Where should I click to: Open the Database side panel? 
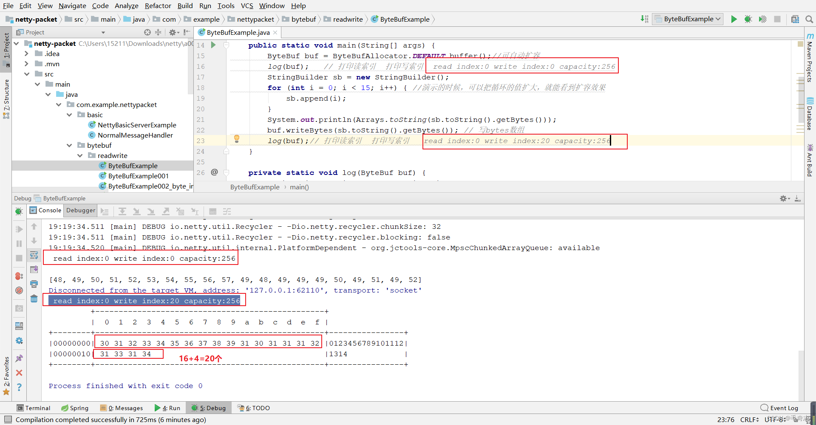tap(810, 114)
